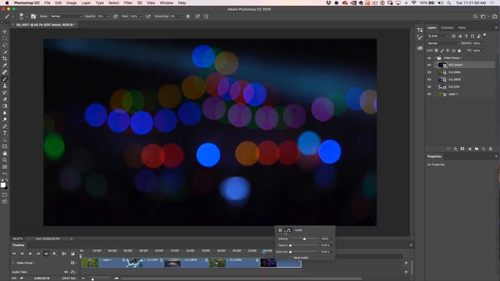Select the Eyedropper tool
500x281 pixels.
(5, 66)
